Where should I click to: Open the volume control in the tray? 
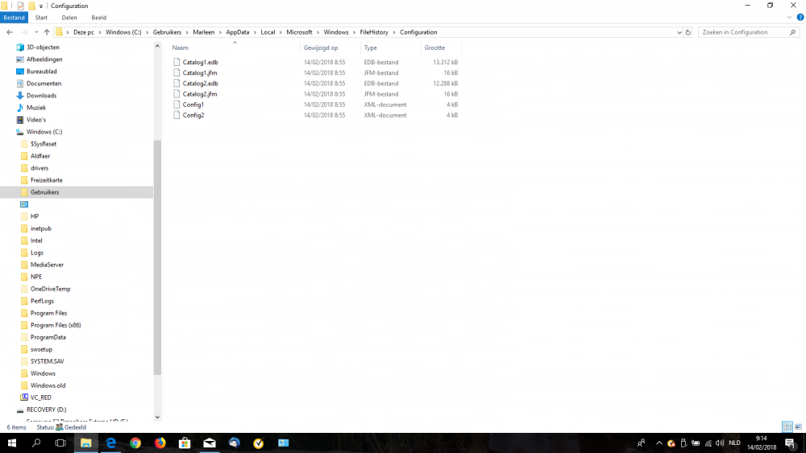pos(720,443)
